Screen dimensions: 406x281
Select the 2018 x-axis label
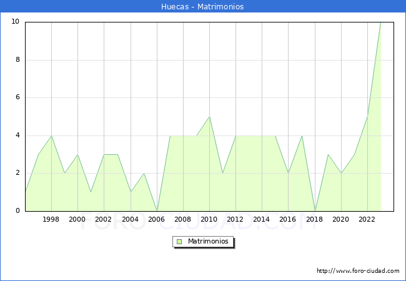pos(315,220)
